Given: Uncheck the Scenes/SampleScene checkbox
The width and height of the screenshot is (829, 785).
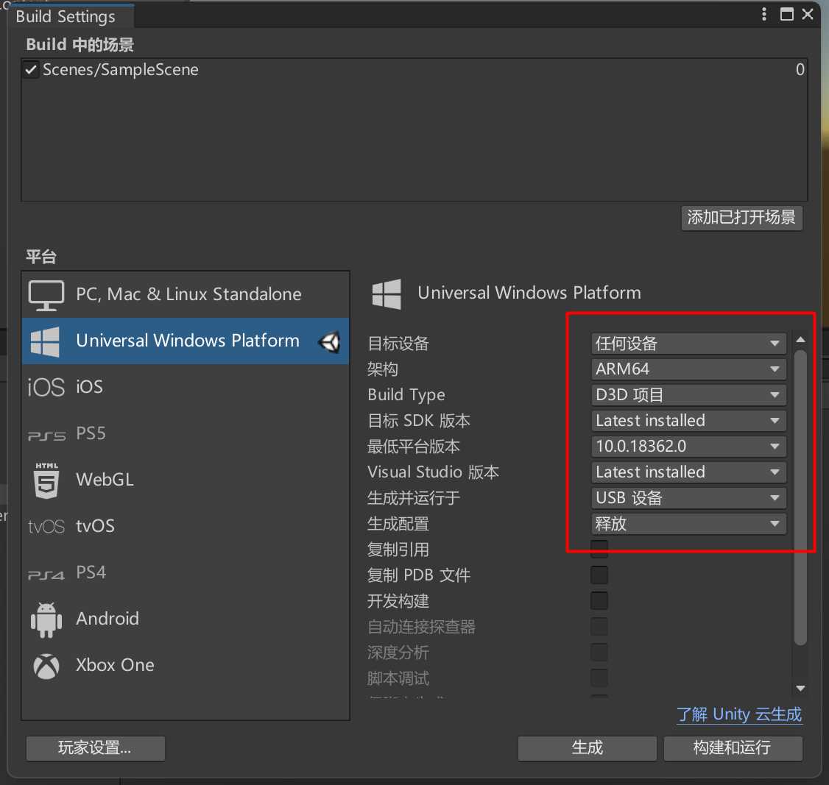Looking at the screenshot, I should pos(31,70).
